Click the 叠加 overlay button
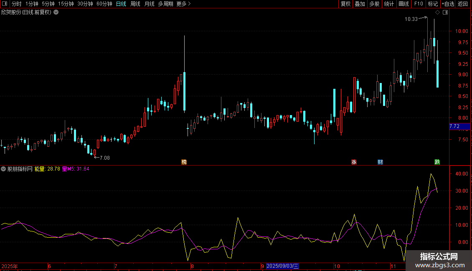Screen dimensions: 472x271 (360, 4)
